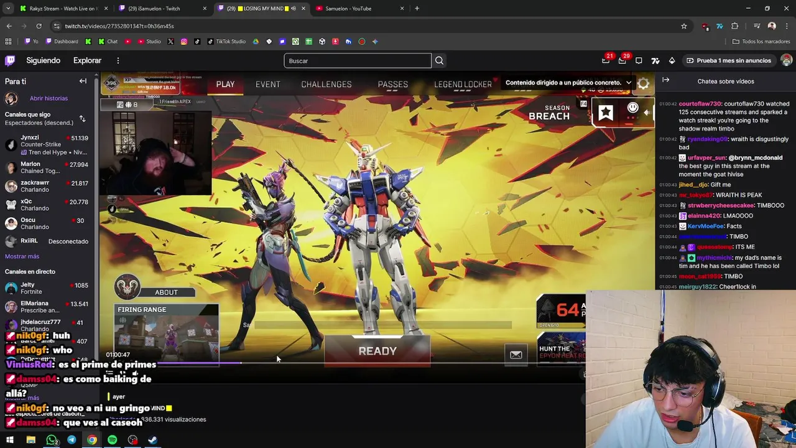The image size is (796, 448).
Task: Open Twitch whispers speech-bubble icon
Action: (639, 60)
